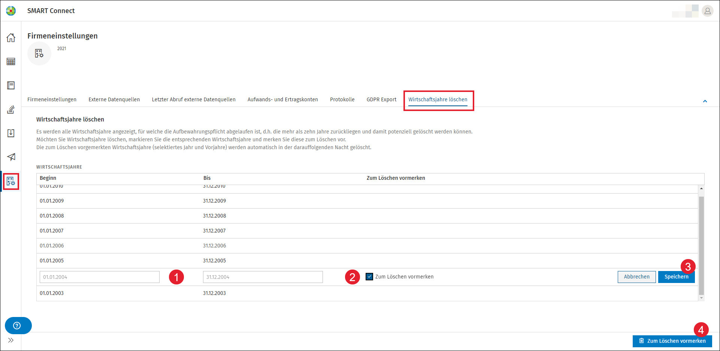This screenshot has width=720, height=351.
Task: Select the row 01.01.2006
Action: [x=367, y=246]
